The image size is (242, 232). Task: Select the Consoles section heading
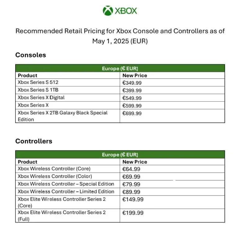tap(30, 55)
